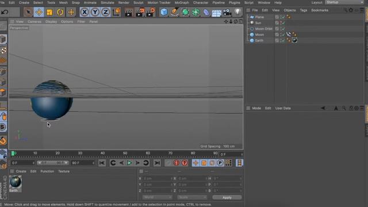Click the Floor environment icon

pos(216,13)
